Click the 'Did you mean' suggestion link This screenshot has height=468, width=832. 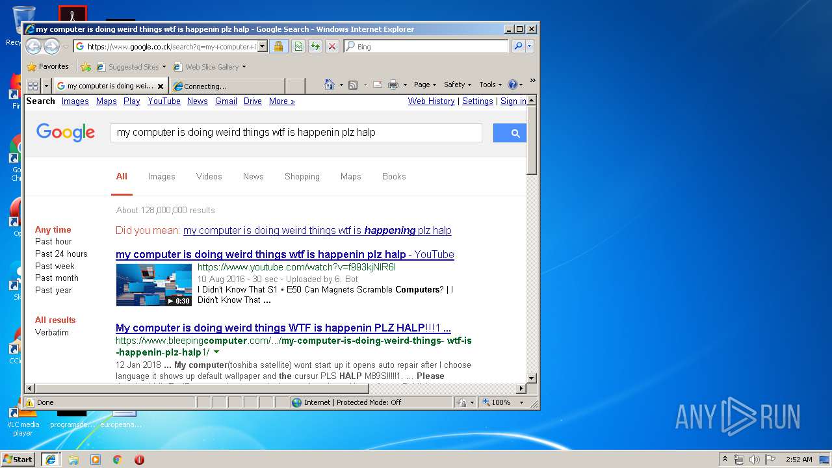click(x=317, y=230)
